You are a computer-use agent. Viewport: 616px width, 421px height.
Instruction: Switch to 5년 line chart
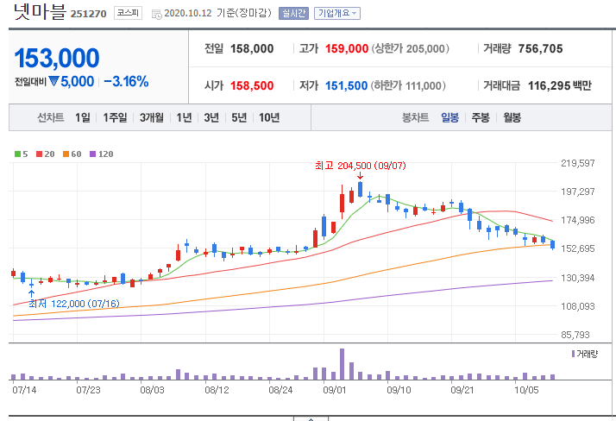pos(239,117)
